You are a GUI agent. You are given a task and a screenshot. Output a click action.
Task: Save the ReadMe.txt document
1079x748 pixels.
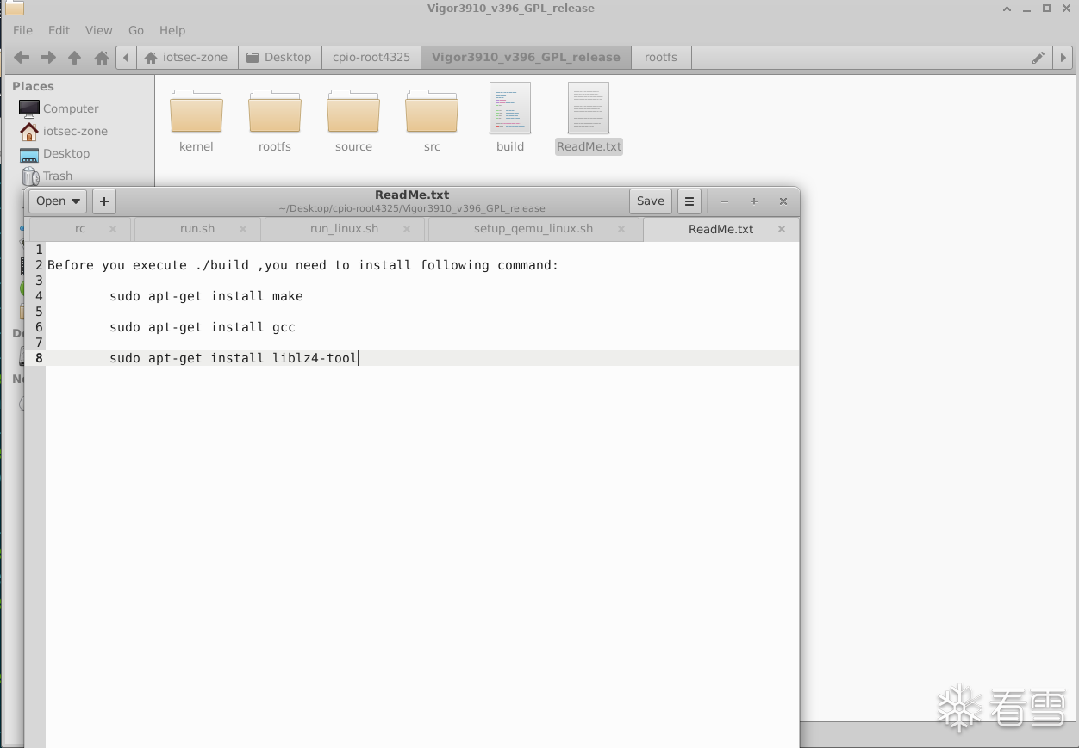pos(651,201)
